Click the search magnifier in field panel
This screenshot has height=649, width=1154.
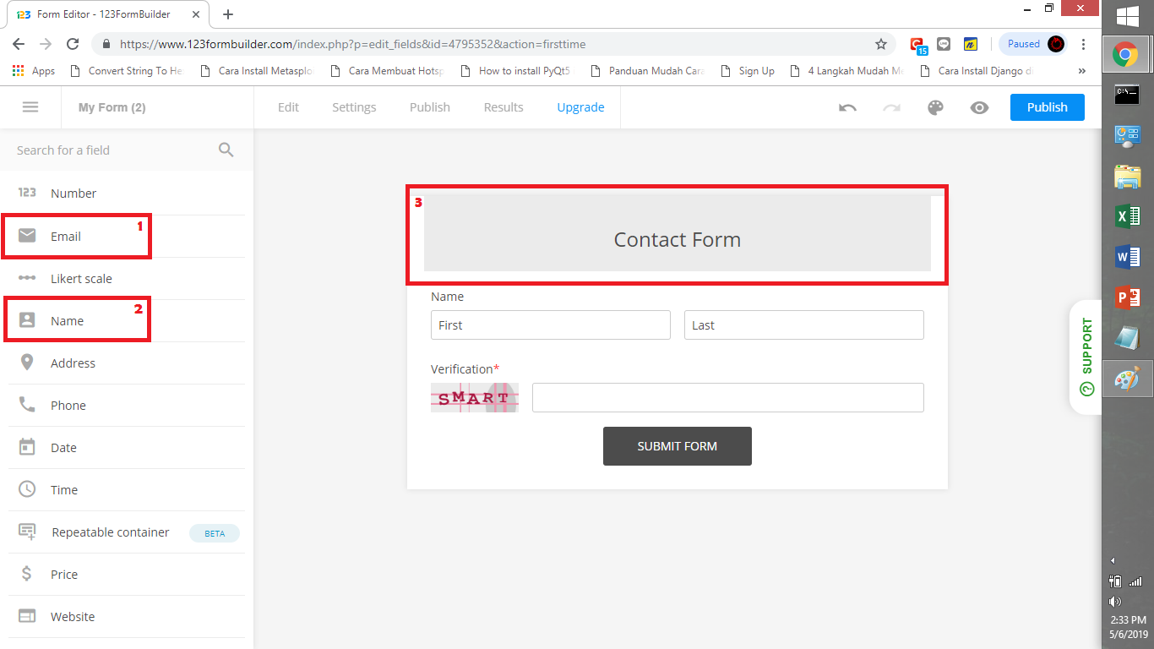click(x=226, y=150)
